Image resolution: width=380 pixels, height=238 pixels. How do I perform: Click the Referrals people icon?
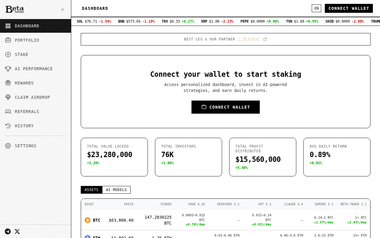tap(8, 112)
